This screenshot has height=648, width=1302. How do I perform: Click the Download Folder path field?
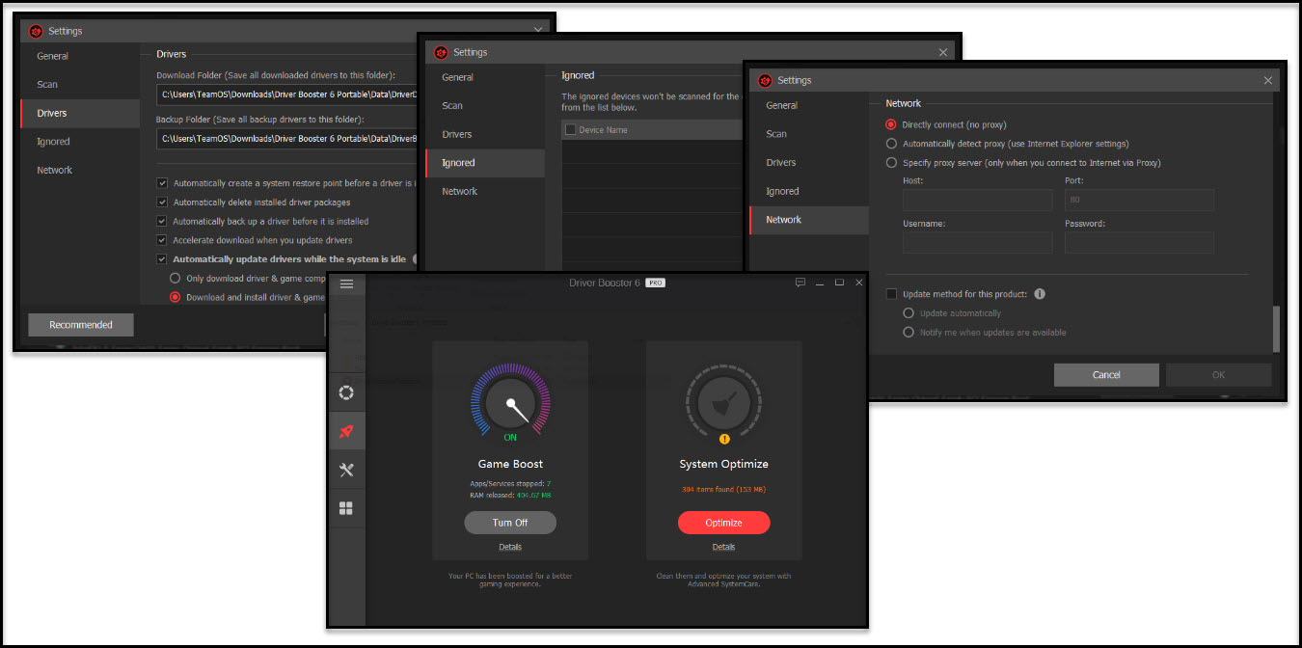286,94
